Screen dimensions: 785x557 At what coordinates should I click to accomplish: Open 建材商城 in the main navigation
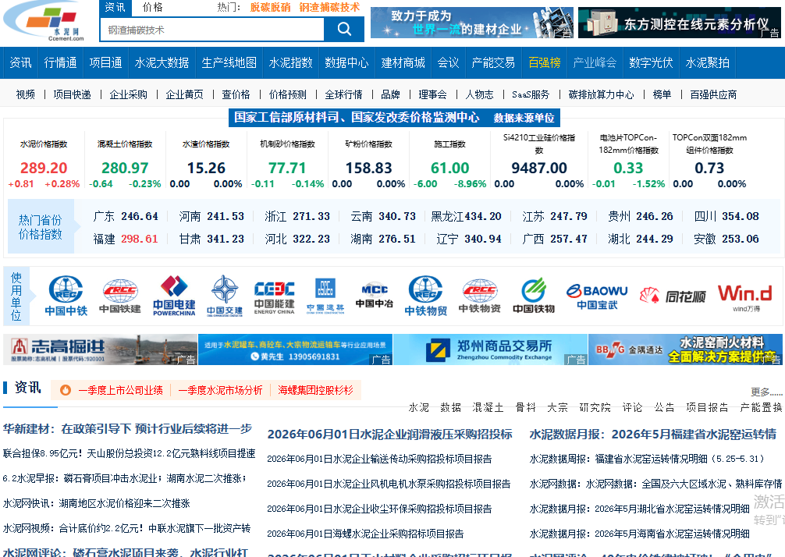[403, 62]
